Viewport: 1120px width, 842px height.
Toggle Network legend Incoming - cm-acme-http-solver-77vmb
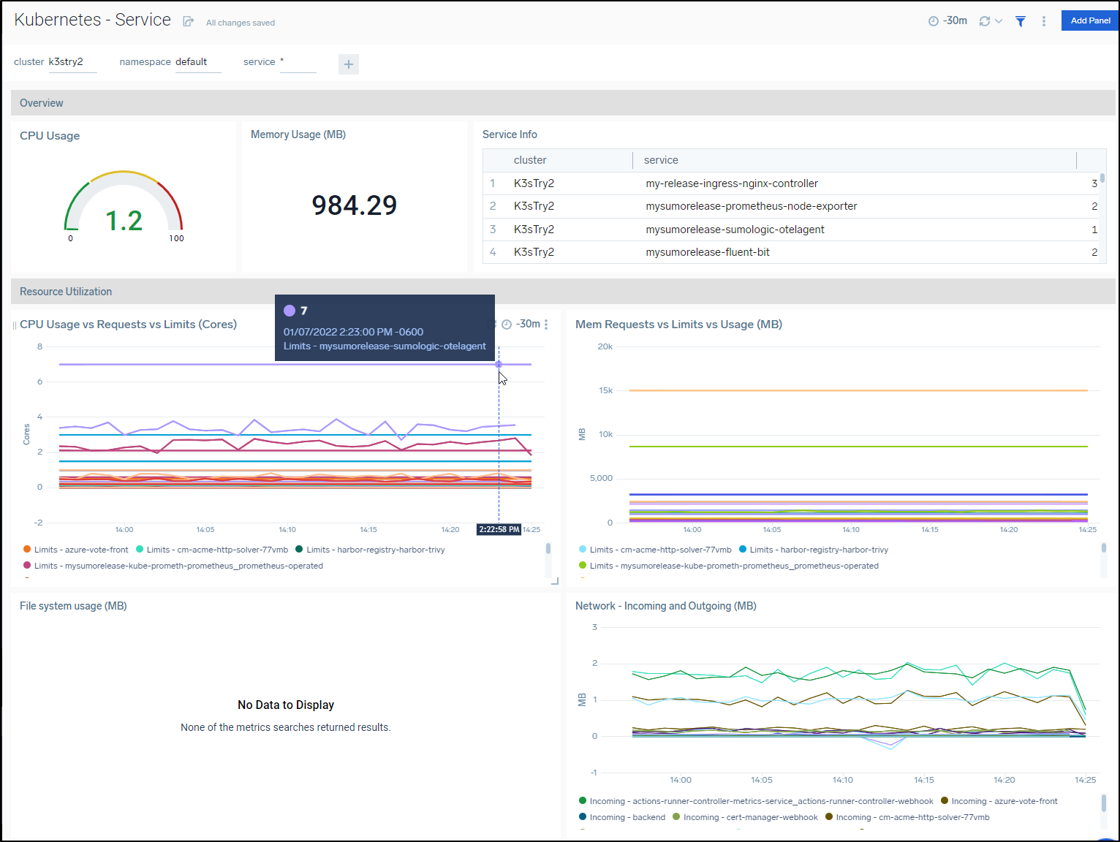(x=907, y=817)
